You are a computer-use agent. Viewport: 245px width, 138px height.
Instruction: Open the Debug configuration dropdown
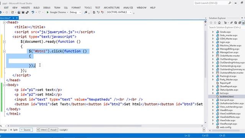pyautogui.click(x=80, y=12)
